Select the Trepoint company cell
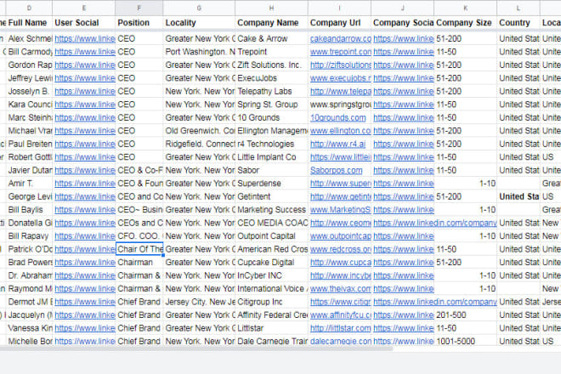Screen dimensions: 561x374 point(271,52)
